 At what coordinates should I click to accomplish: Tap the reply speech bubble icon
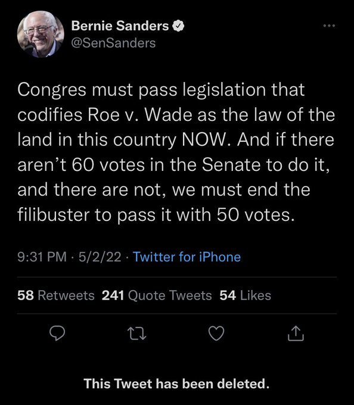[57, 334]
